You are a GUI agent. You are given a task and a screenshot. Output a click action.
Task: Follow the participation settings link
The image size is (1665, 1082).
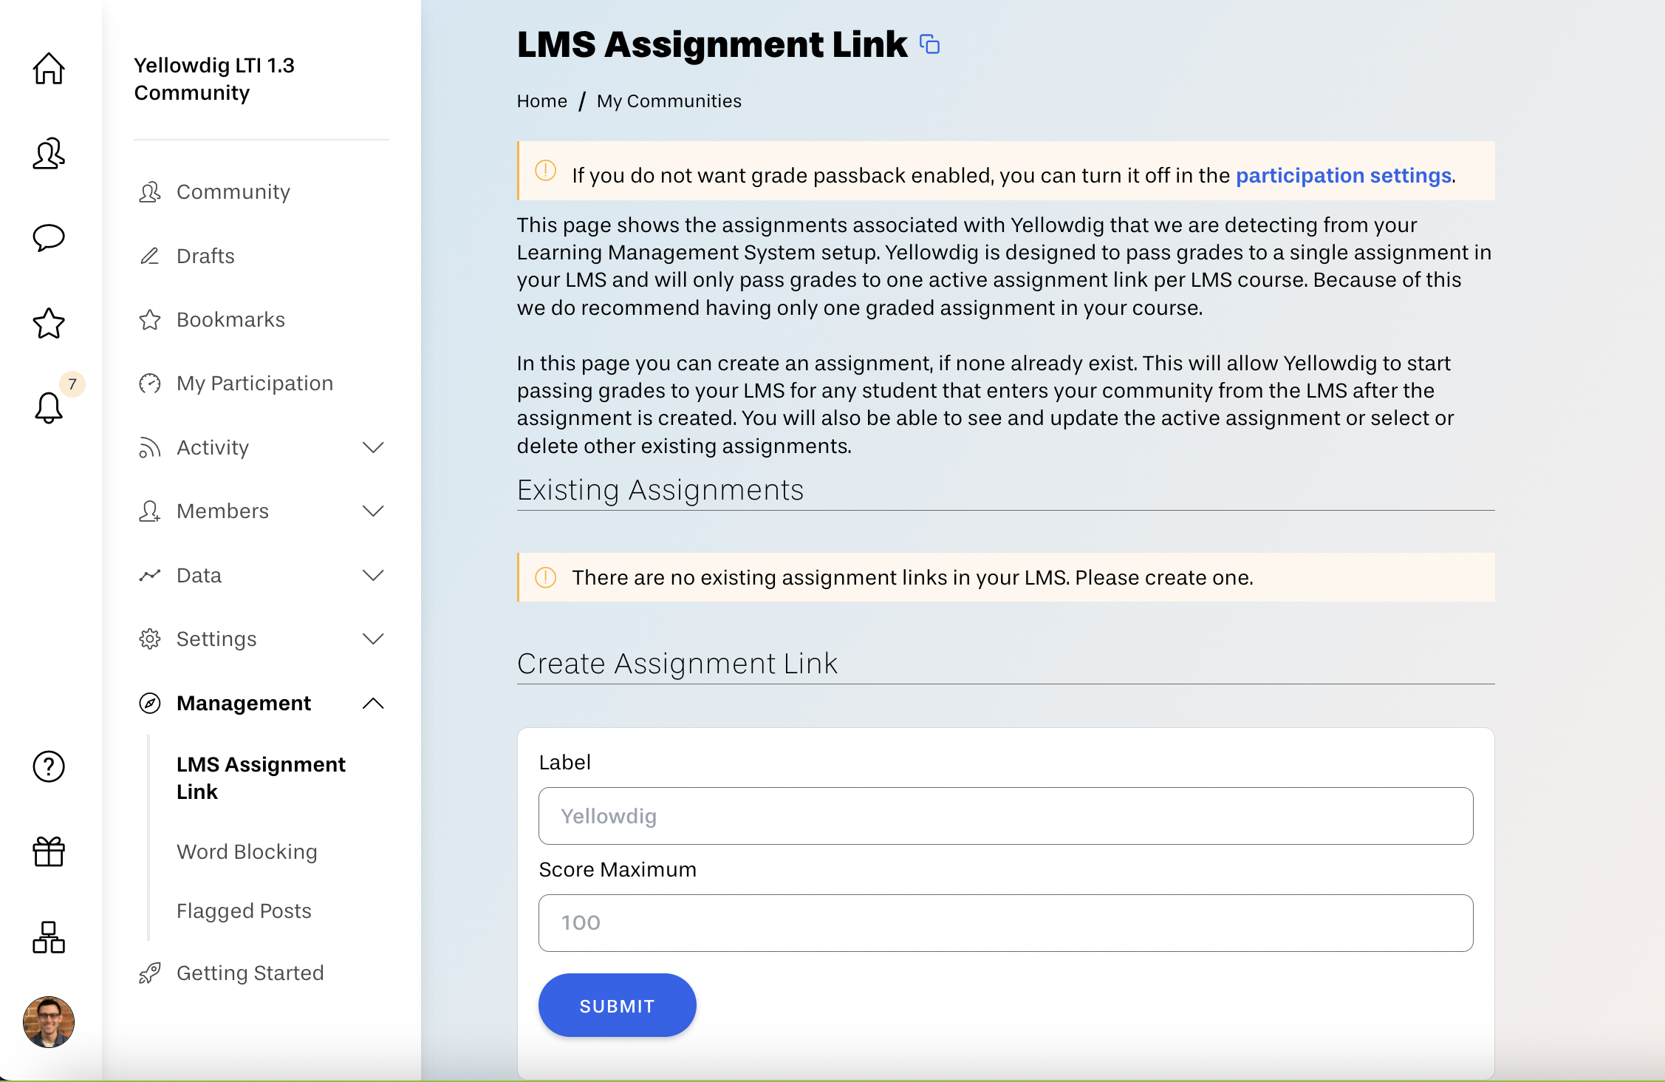click(x=1344, y=175)
